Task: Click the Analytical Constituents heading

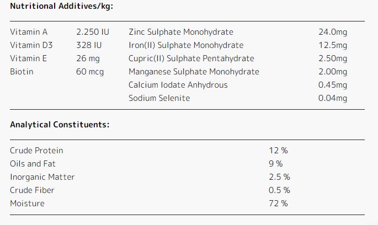Action: point(60,125)
